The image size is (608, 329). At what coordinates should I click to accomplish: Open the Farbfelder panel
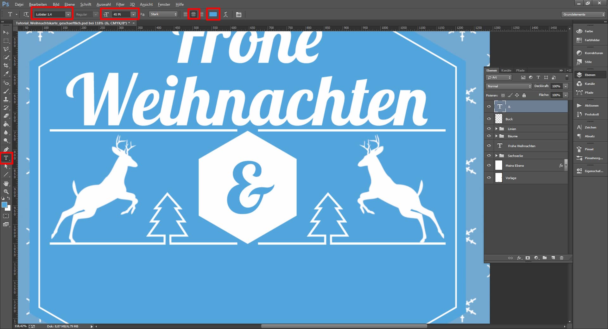[x=579, y=40]
